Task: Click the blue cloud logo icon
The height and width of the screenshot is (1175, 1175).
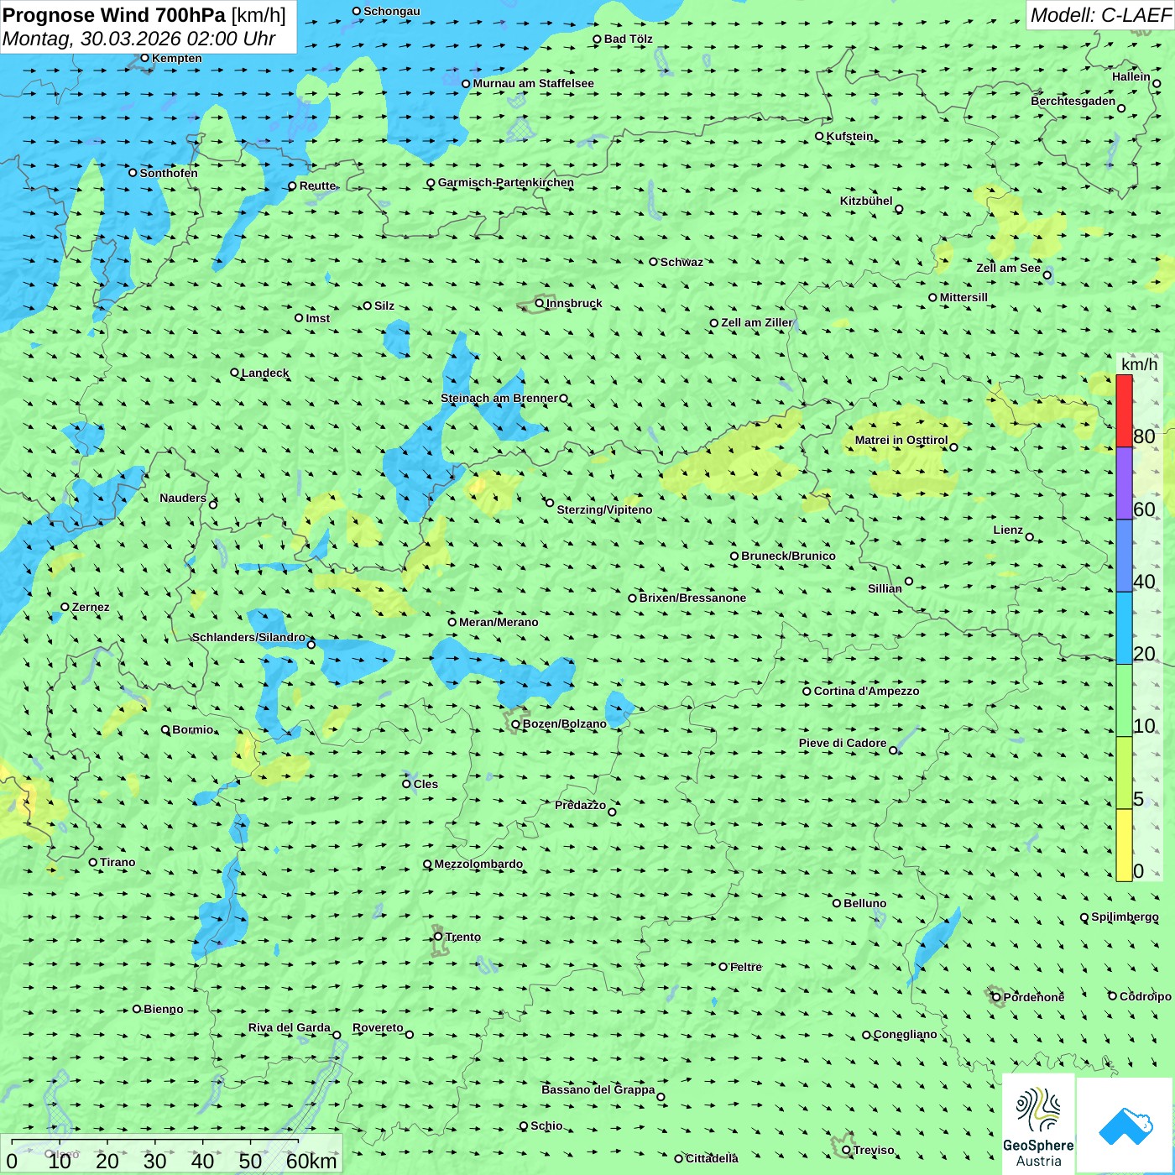Action: [x=1125, y=1126]
